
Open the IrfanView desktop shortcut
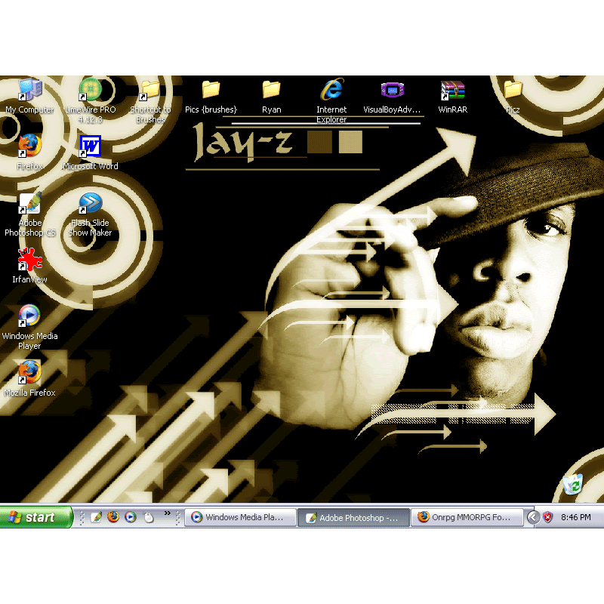click(x=29, y=261)
